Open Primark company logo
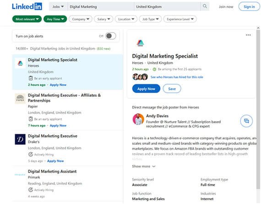 point(20,175)
